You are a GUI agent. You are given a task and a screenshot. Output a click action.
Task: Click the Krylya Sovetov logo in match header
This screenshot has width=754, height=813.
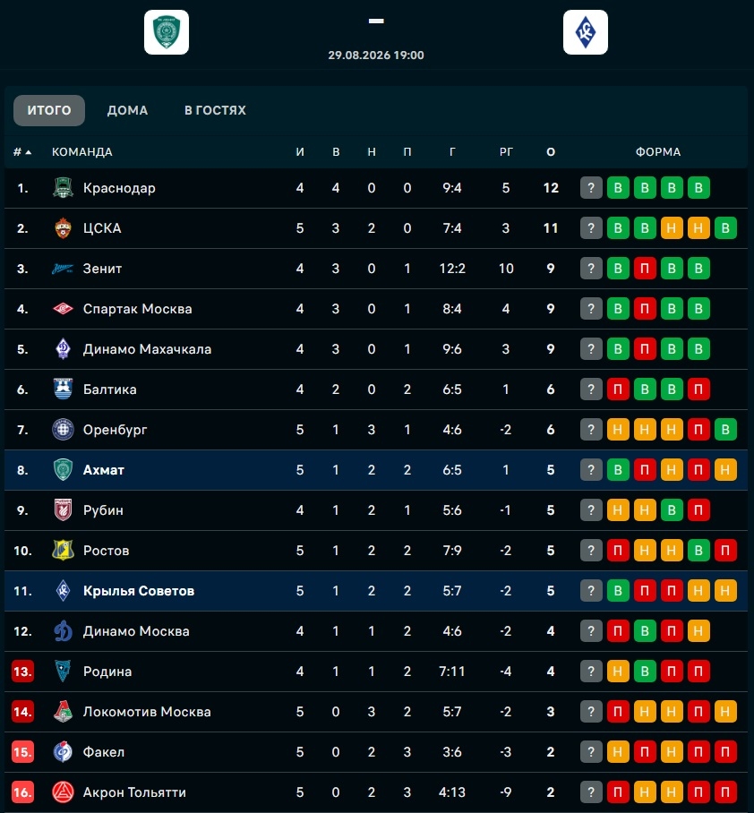(586, 32)
